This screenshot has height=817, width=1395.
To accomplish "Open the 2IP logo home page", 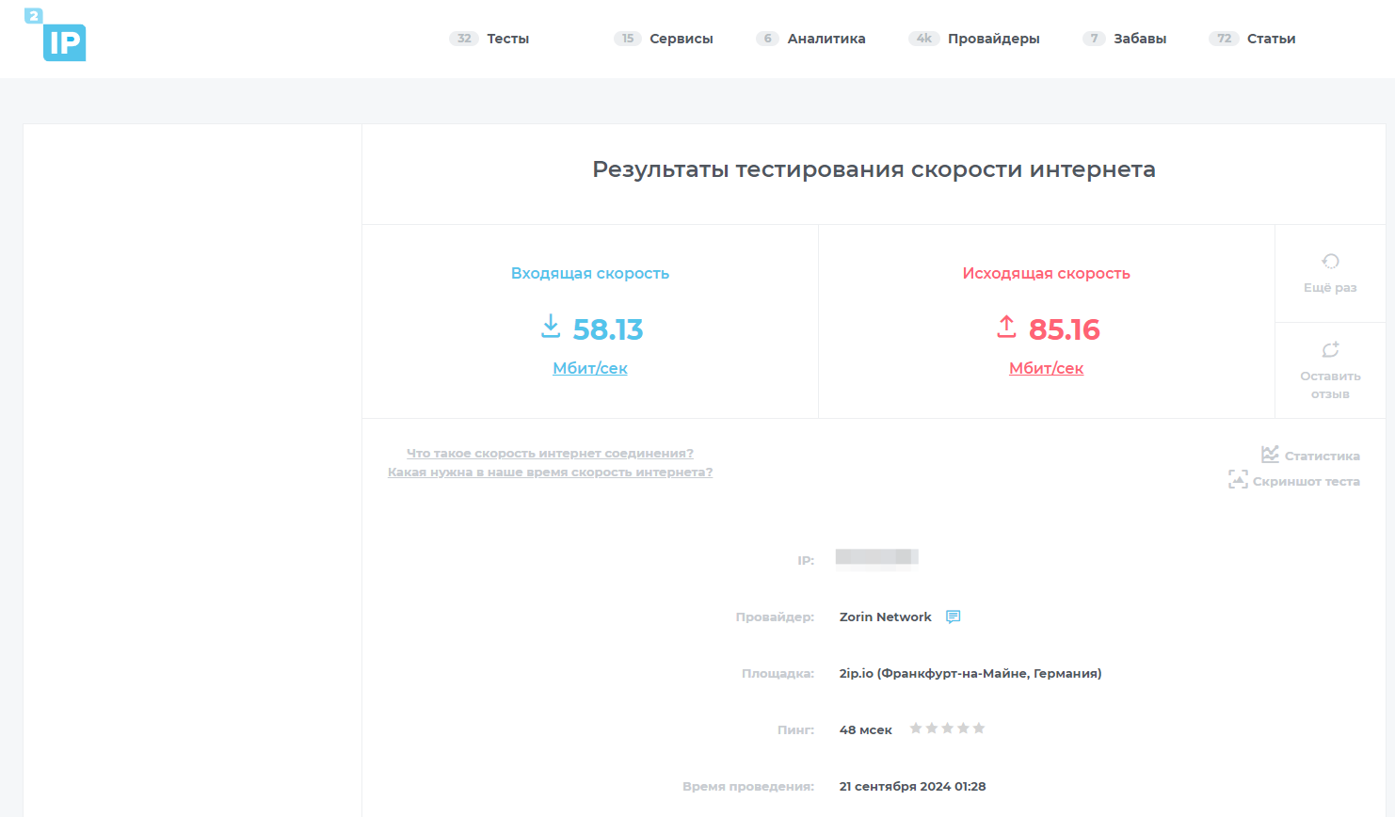I will pos(56,35).
